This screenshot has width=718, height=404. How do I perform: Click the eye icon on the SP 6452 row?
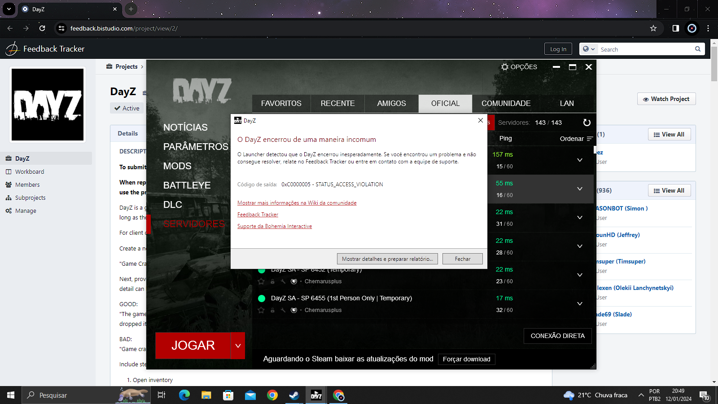tap(294, 281)
